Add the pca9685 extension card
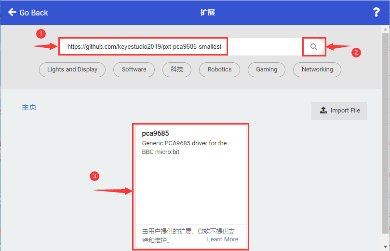 tap(191, 187)
